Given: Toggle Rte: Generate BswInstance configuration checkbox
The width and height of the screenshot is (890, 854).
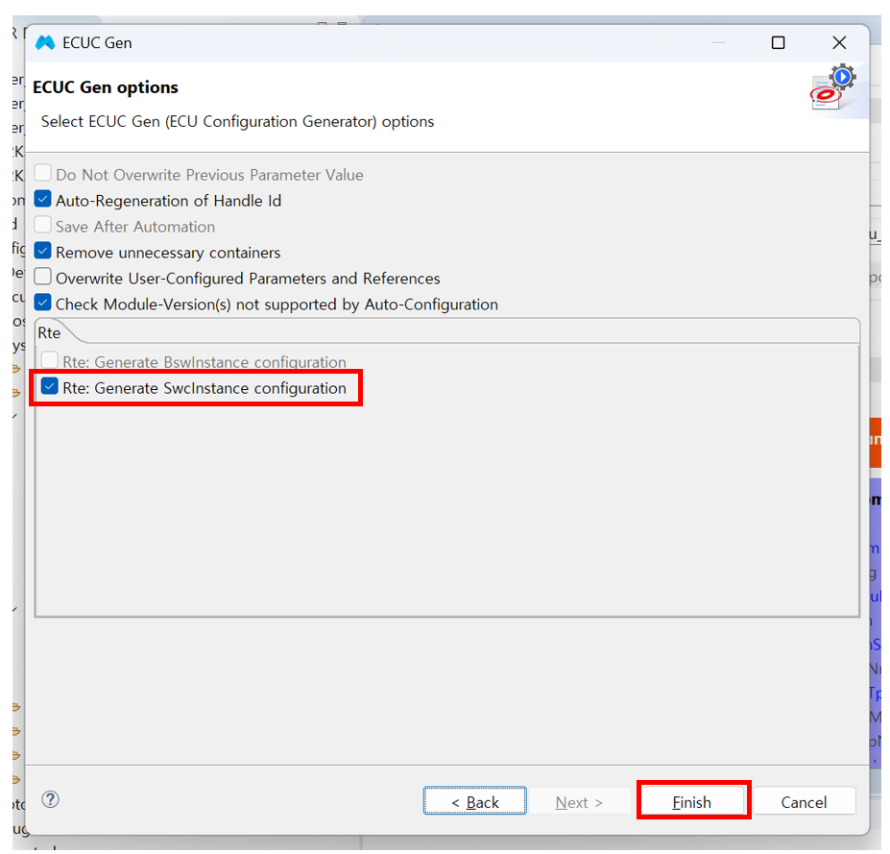Looking at the screenshot, I should (50, 361).
